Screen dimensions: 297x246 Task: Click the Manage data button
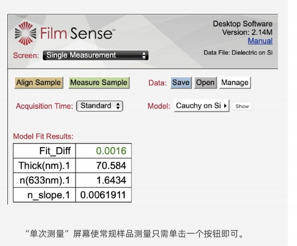235,82
